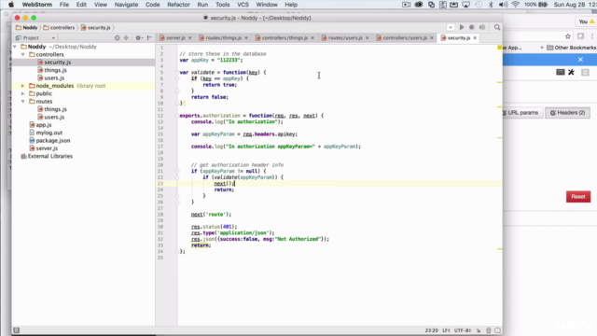597x336 pixels.
Task: Open the File menu
Action: [64, 5]
